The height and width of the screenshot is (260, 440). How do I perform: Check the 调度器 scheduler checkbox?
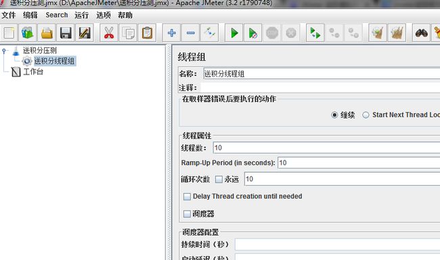187,214
